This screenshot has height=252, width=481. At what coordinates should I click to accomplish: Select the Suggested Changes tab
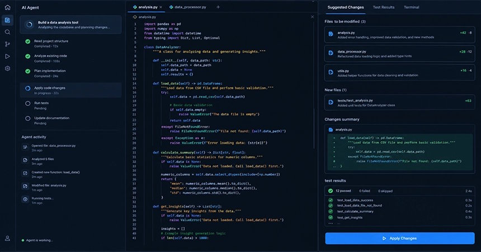346,7
